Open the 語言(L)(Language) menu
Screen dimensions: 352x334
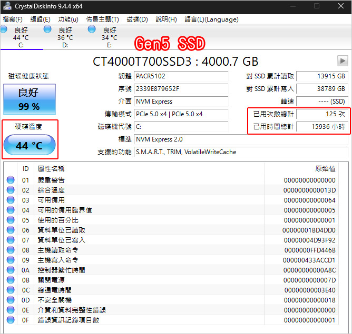click(211, 19)
